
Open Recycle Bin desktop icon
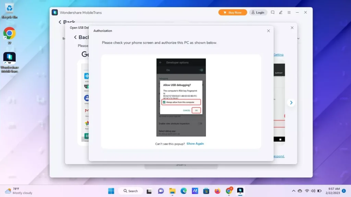(x=9, y=11)
